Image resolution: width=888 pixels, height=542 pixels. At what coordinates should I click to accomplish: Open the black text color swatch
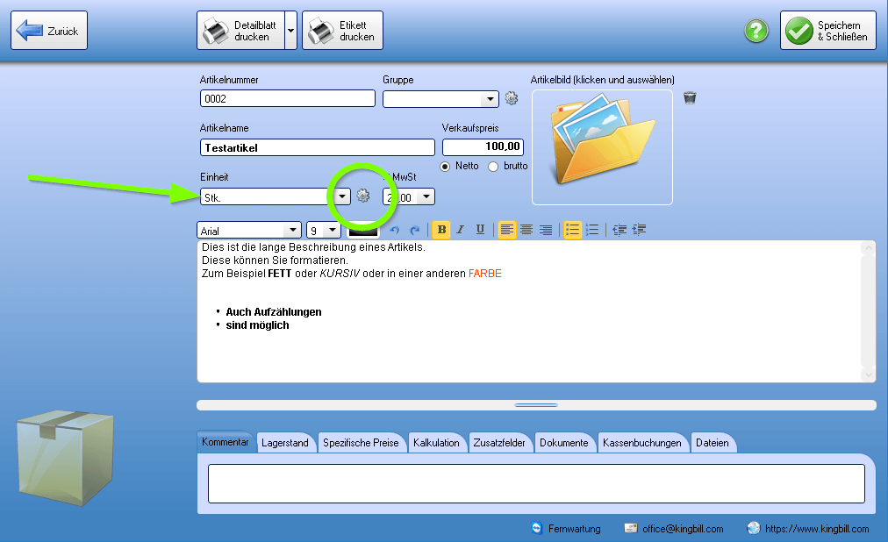tap(363, 230)
